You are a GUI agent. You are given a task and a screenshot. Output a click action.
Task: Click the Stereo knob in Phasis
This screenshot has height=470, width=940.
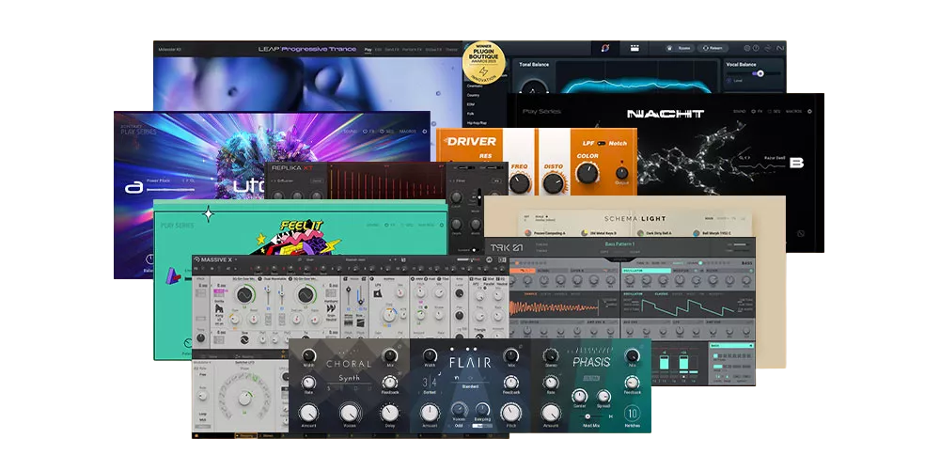(551, 355)
